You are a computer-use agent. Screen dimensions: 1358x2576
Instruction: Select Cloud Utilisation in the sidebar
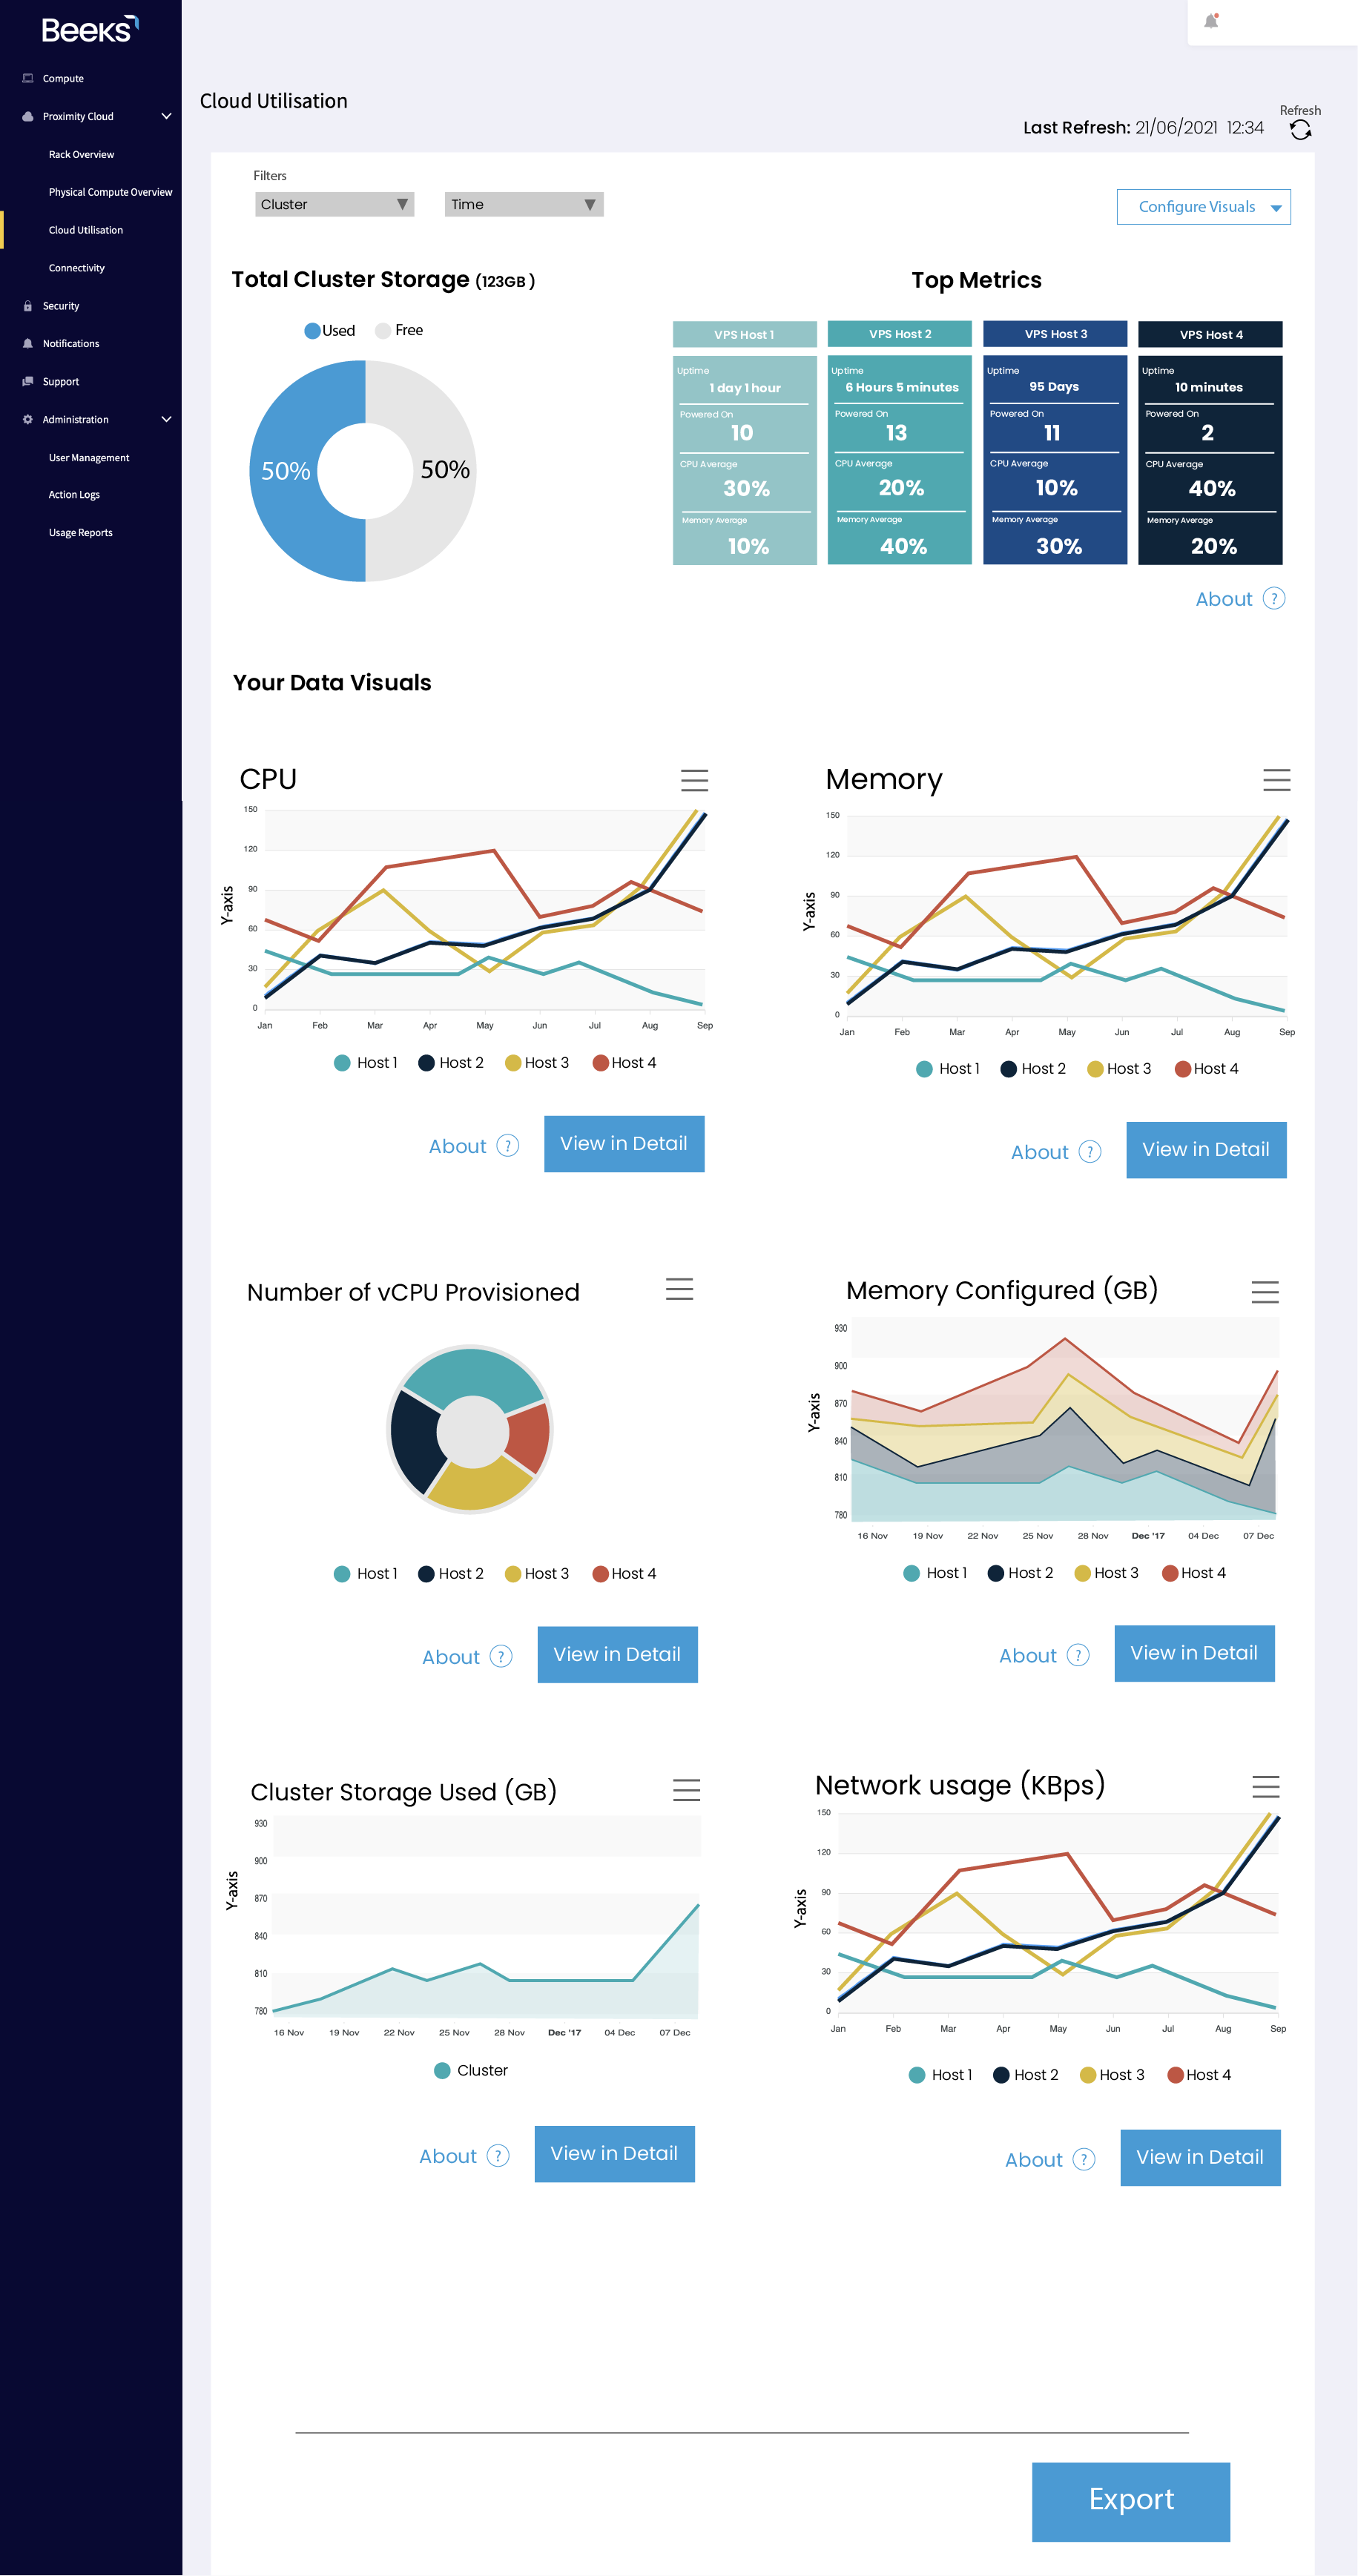tap(87, 229)
